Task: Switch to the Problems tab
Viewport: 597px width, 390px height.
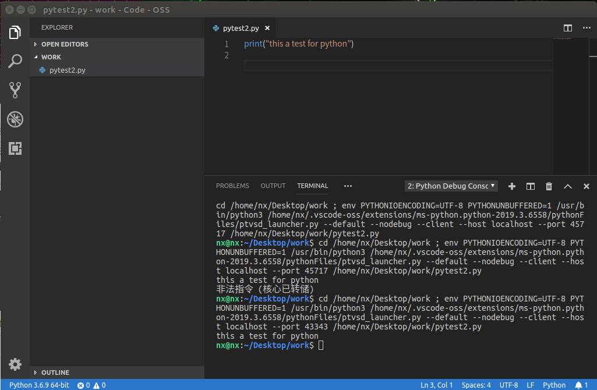Action: (x=232, y=186)
